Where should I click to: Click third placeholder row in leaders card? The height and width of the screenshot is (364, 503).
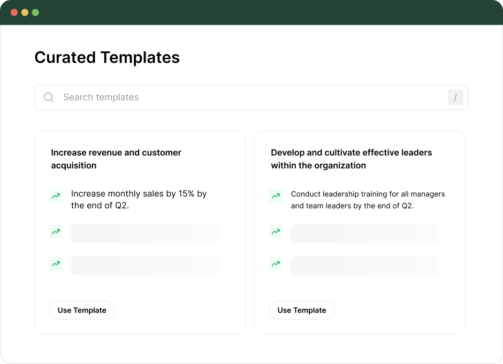click(x=365, y=266)
